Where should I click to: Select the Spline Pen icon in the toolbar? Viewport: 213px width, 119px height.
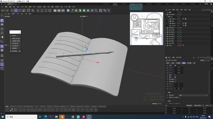pyautogui.click(x=72, y=10)
